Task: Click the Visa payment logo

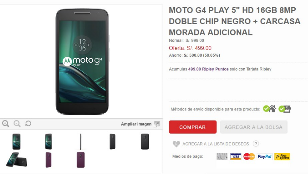Action: (236, 157)
